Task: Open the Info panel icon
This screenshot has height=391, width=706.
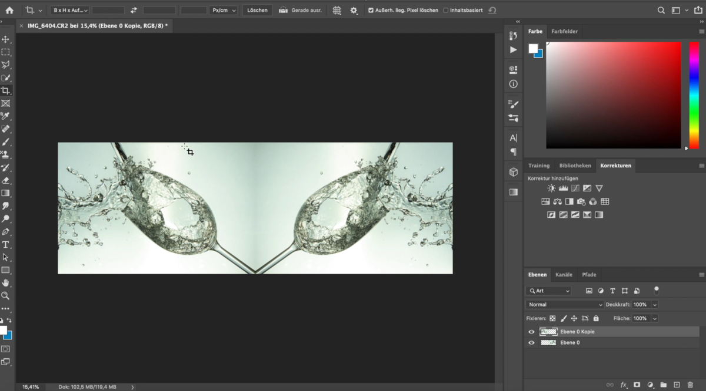Action: click(x=513, y=84)
